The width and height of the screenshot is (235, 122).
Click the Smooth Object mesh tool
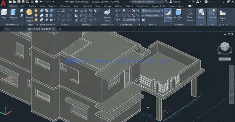[x=29, y=15]
